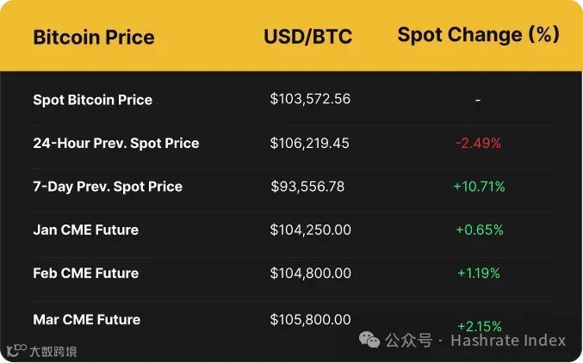Click the Mar CME Future row label
This screenshot has width=583, height=363.
(x=86, y=319)
